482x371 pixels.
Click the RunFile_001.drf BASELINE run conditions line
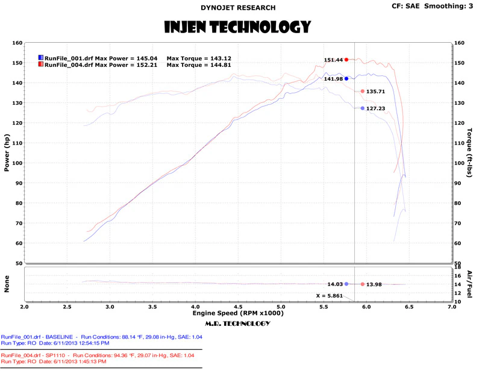coord(101,337)
